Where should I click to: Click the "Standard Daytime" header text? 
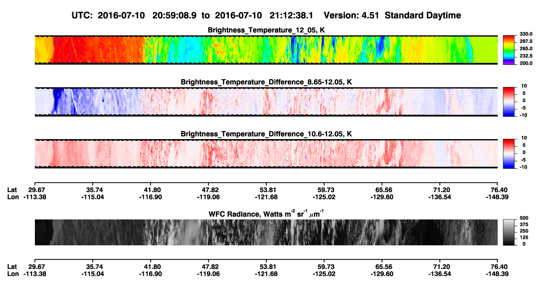point(423,15)
